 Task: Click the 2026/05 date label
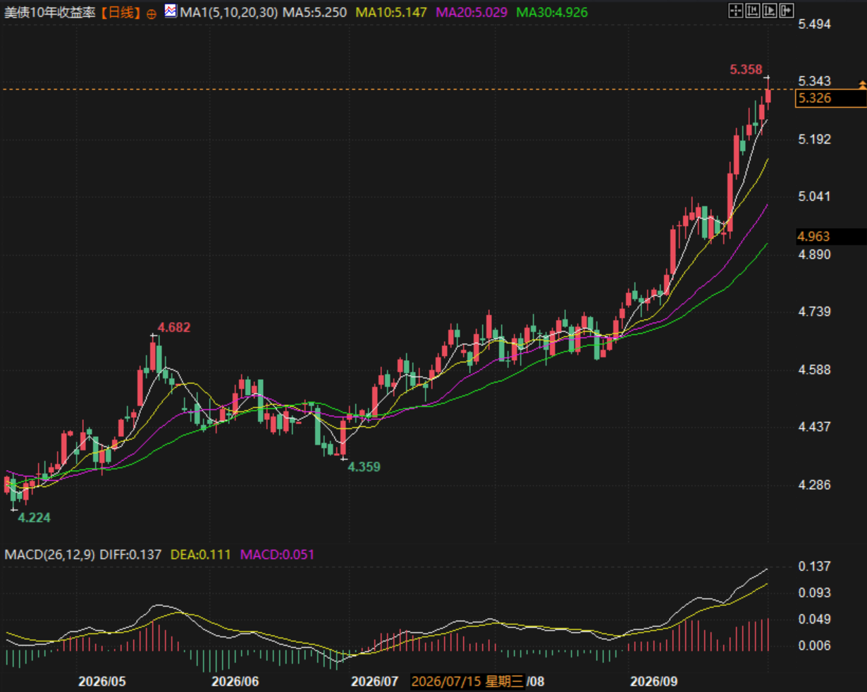pos(102,681)
